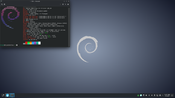Click the Konsole vertical scrollbar
The height and width of the screenshot is (98, 175).
pyautogui.click(x=69, y=27)
